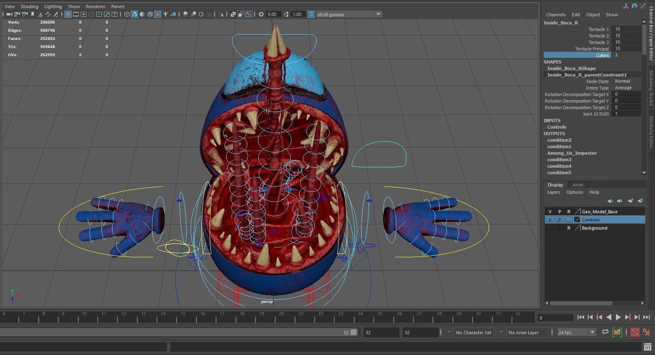This screenshot has width=655, height=355.
Task: Toggle Use Default Material icon
Action: (x=142, y=14)
